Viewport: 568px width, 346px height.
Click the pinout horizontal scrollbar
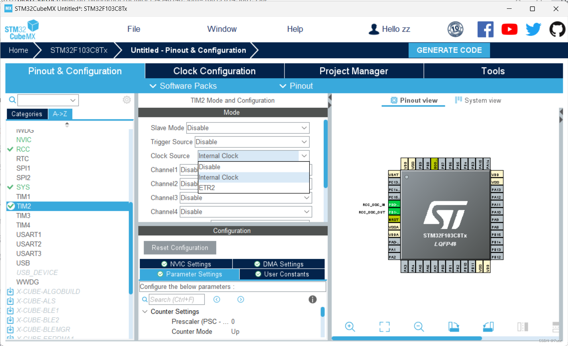(407, 338)
